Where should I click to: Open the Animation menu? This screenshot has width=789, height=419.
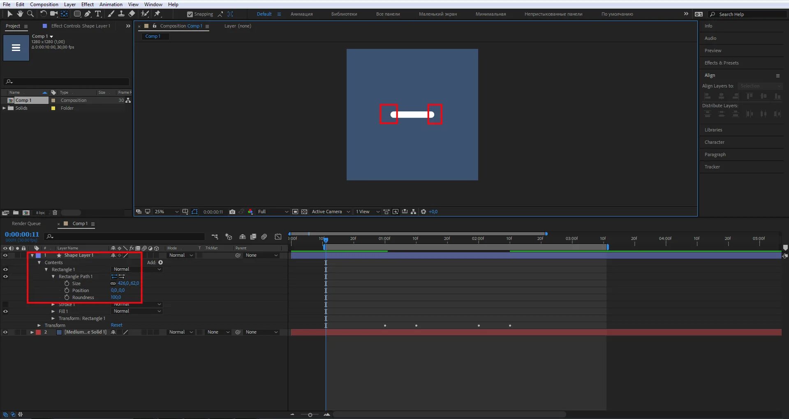[111, 5]
